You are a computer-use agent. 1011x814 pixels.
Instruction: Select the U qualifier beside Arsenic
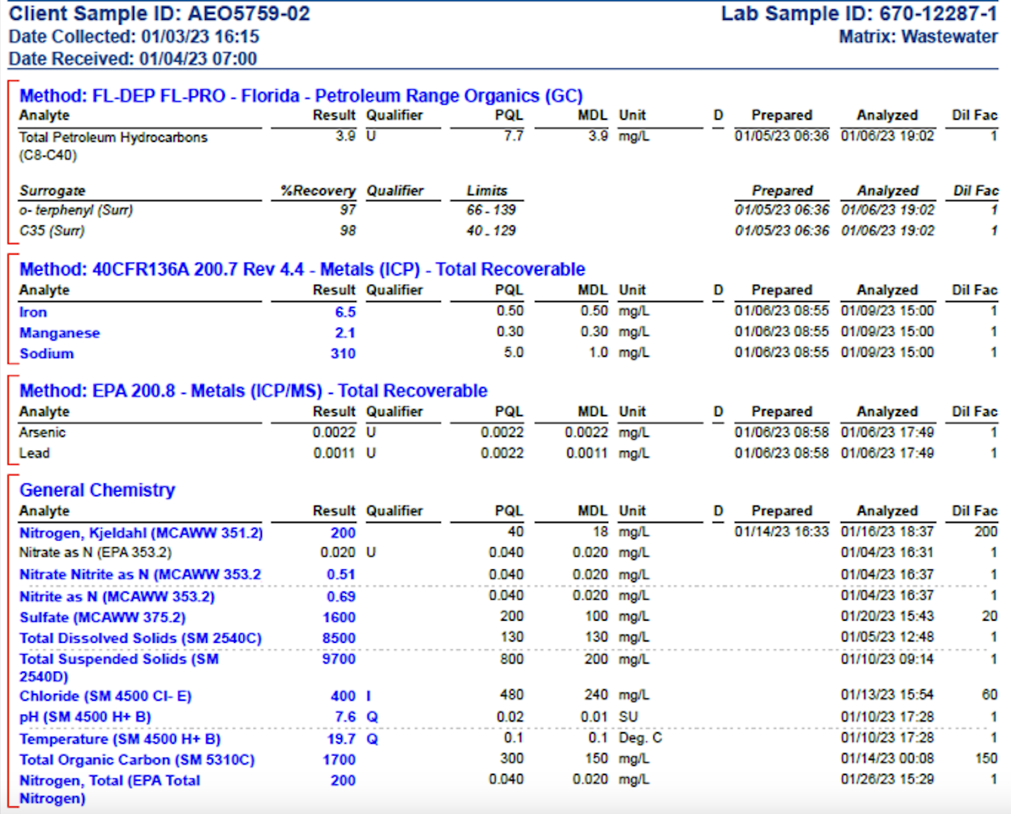click(x=369, y=432)
